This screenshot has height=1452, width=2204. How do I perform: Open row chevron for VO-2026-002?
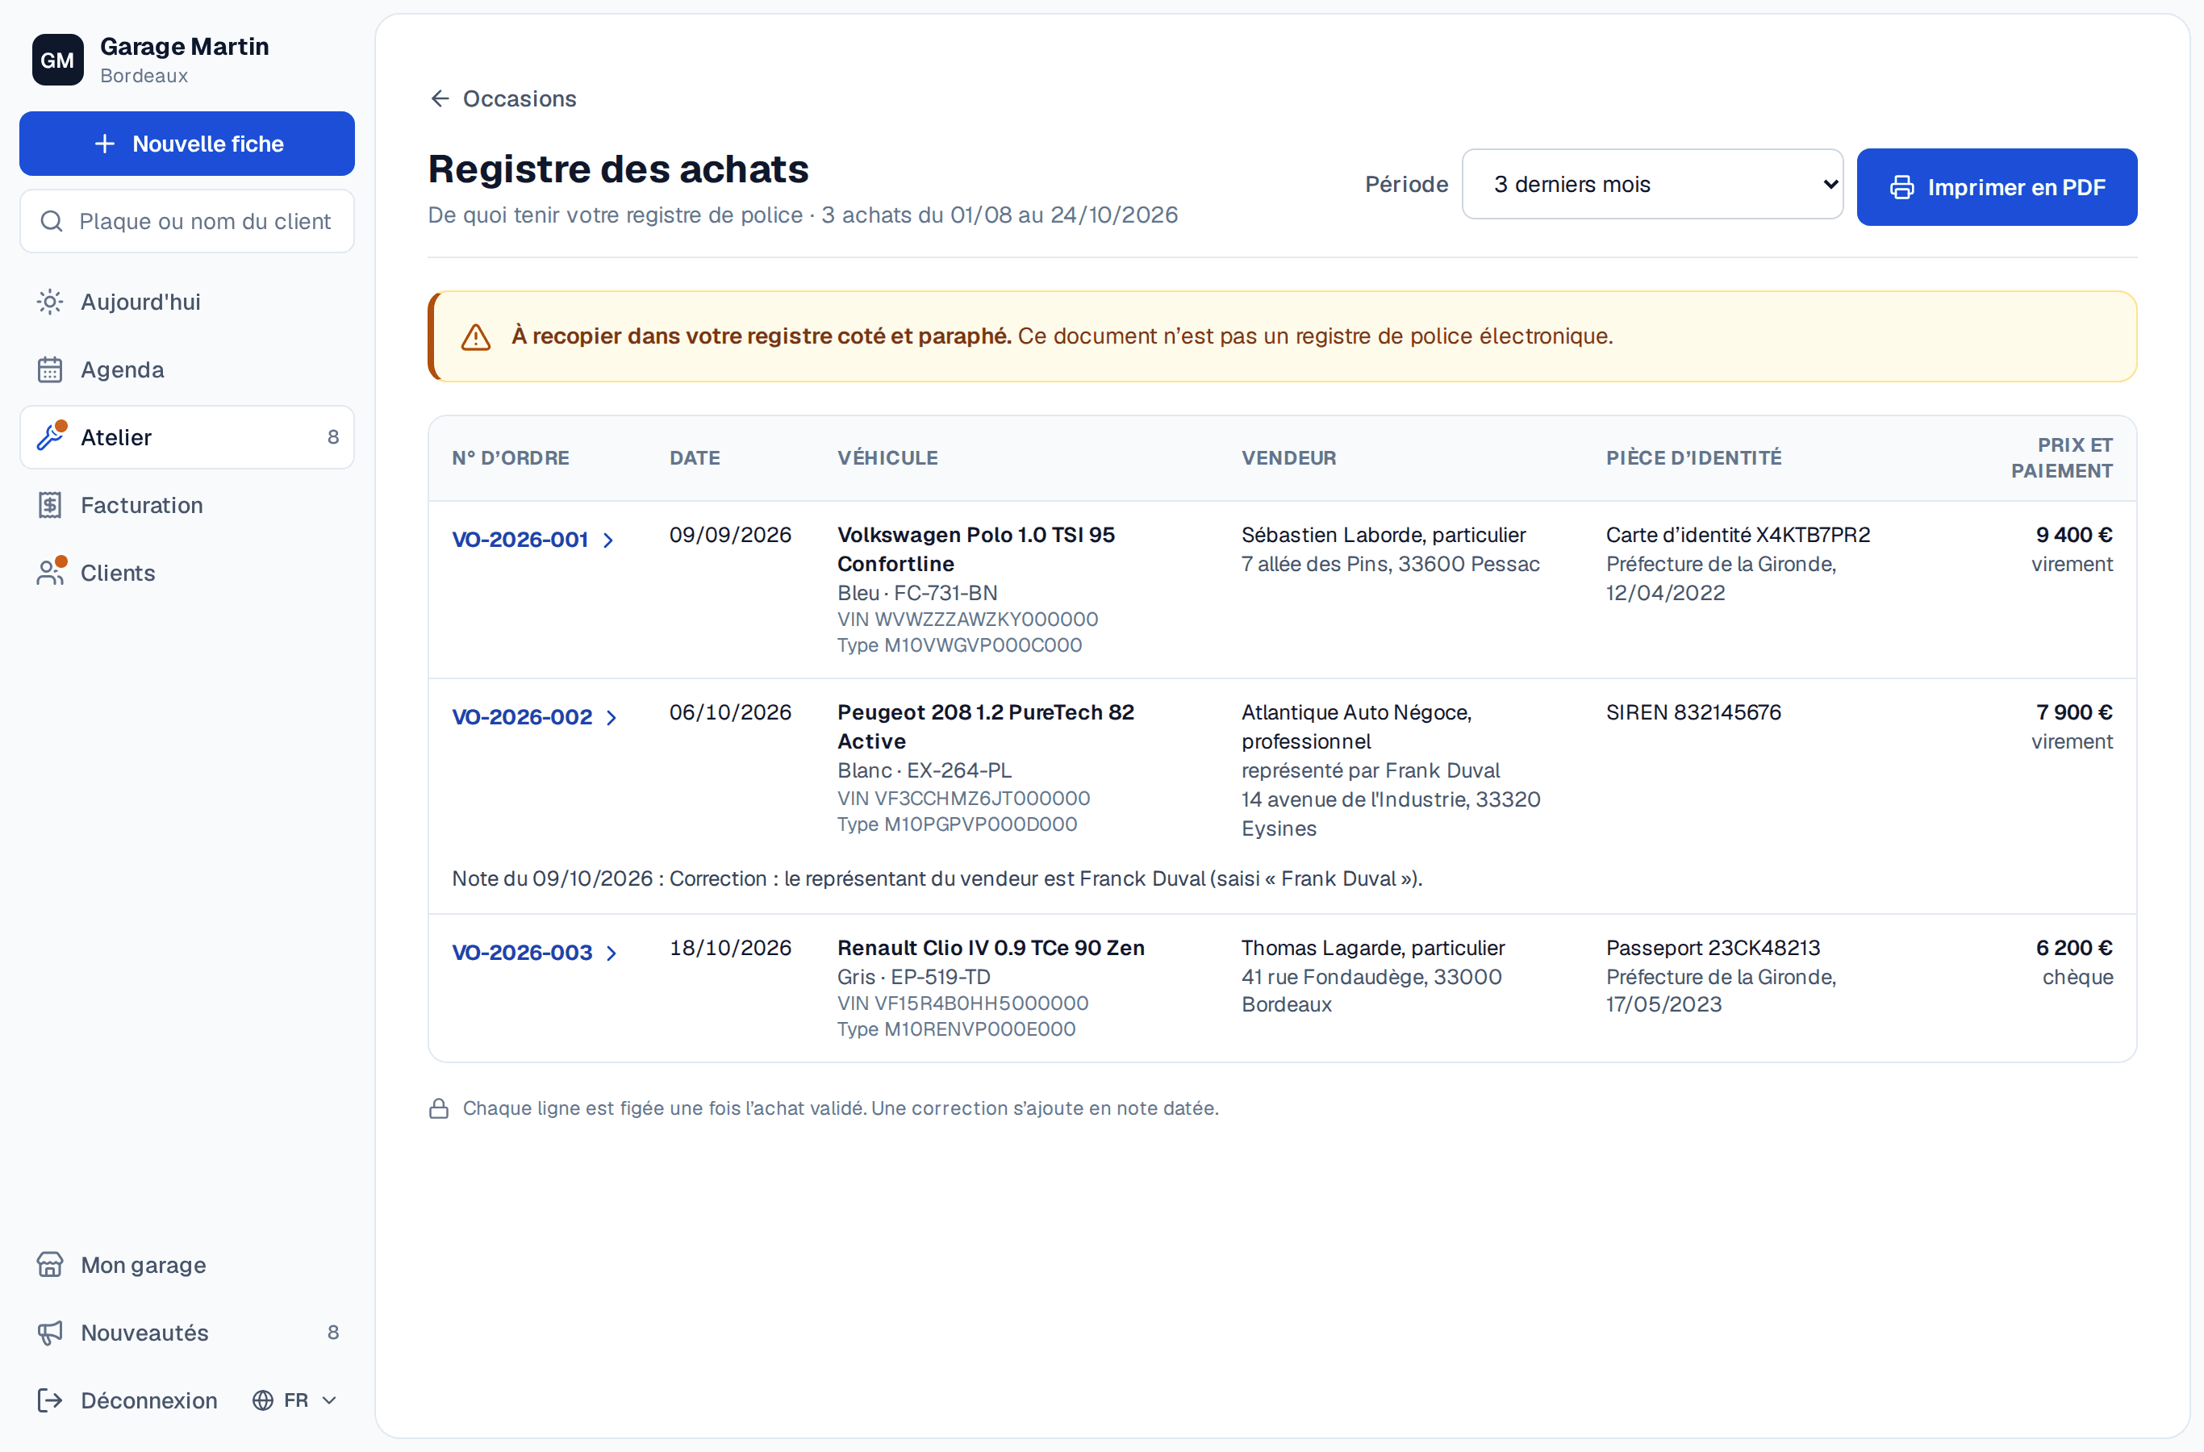coord(612,718)
